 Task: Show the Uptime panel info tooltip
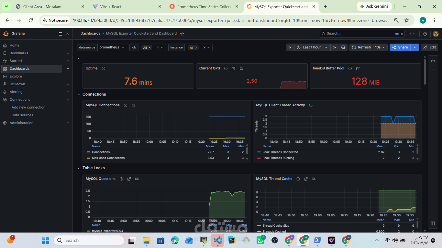(104, 68)
